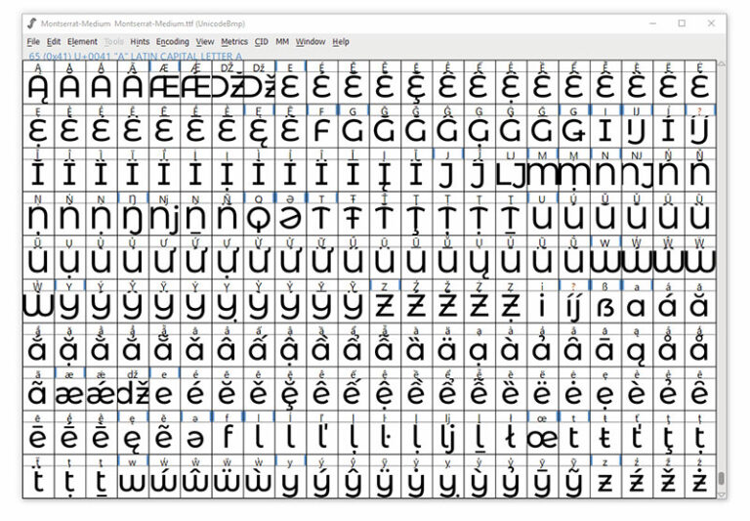Select the lowercase z caron glyph cell

point(670,477)
